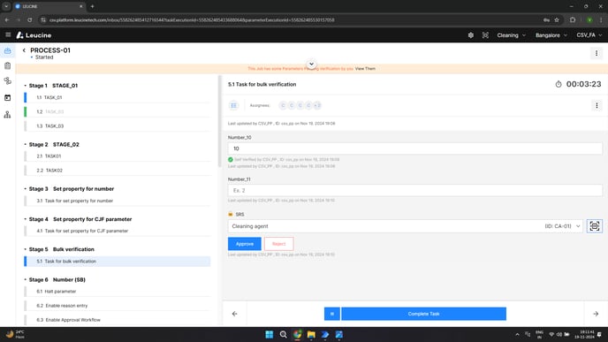The image size is (608, 342).
Task: Show the +2 additional assignees
Action: [317, 105]
